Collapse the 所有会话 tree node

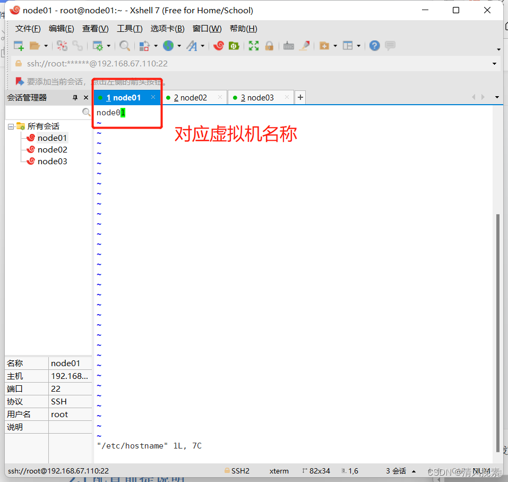12,126
